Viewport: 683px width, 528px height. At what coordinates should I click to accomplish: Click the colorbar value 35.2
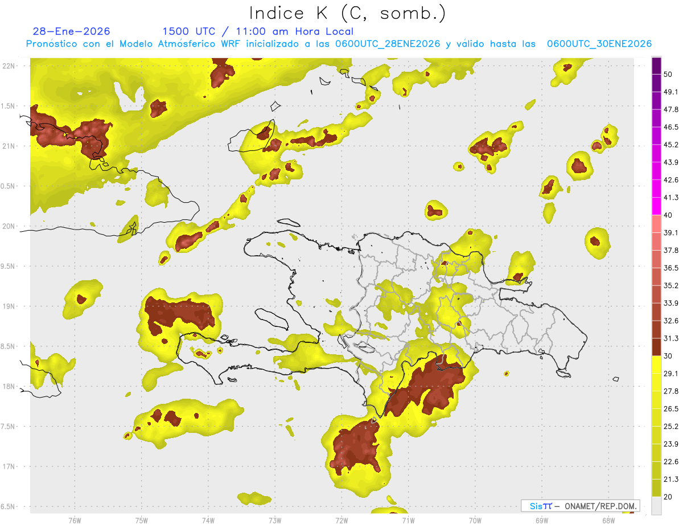pos(670,285)
